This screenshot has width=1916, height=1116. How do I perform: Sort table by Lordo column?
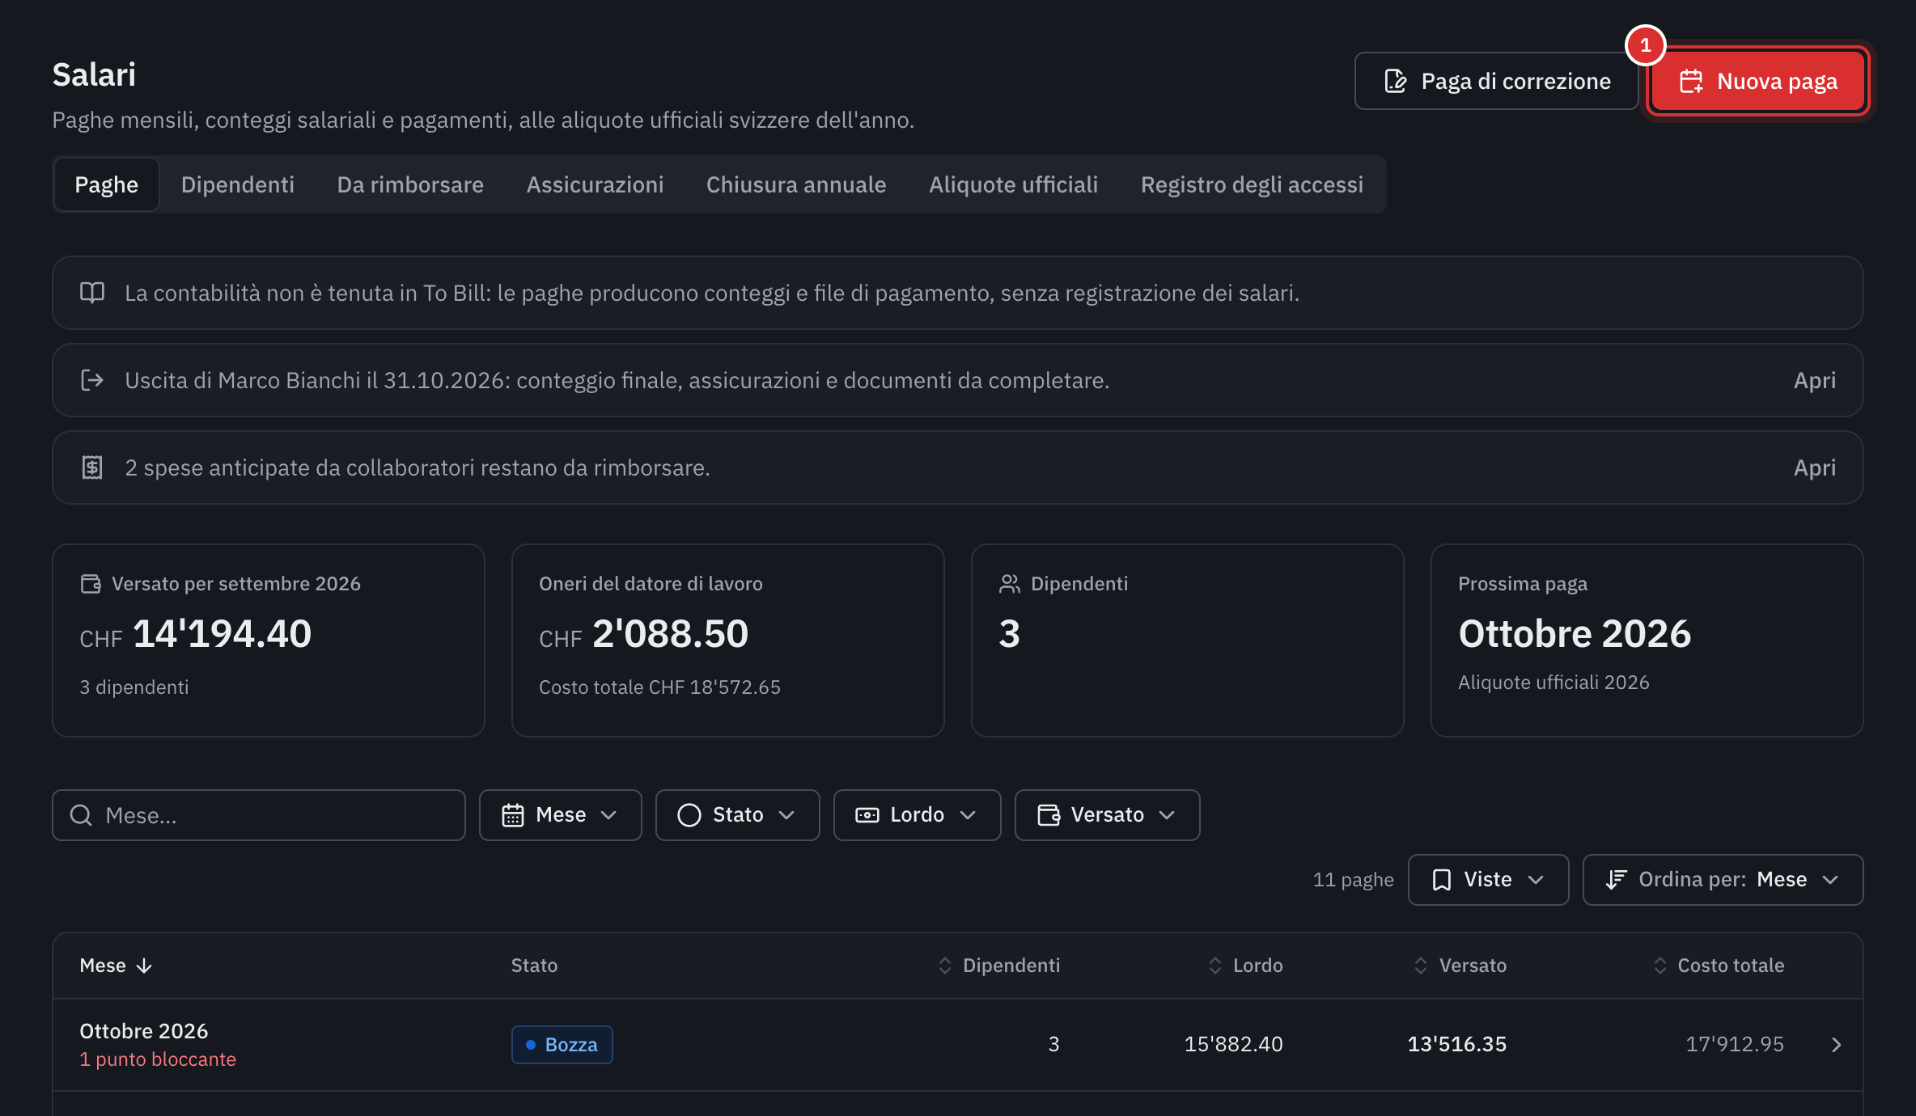pyautogui.click(x=1245, y=966)
